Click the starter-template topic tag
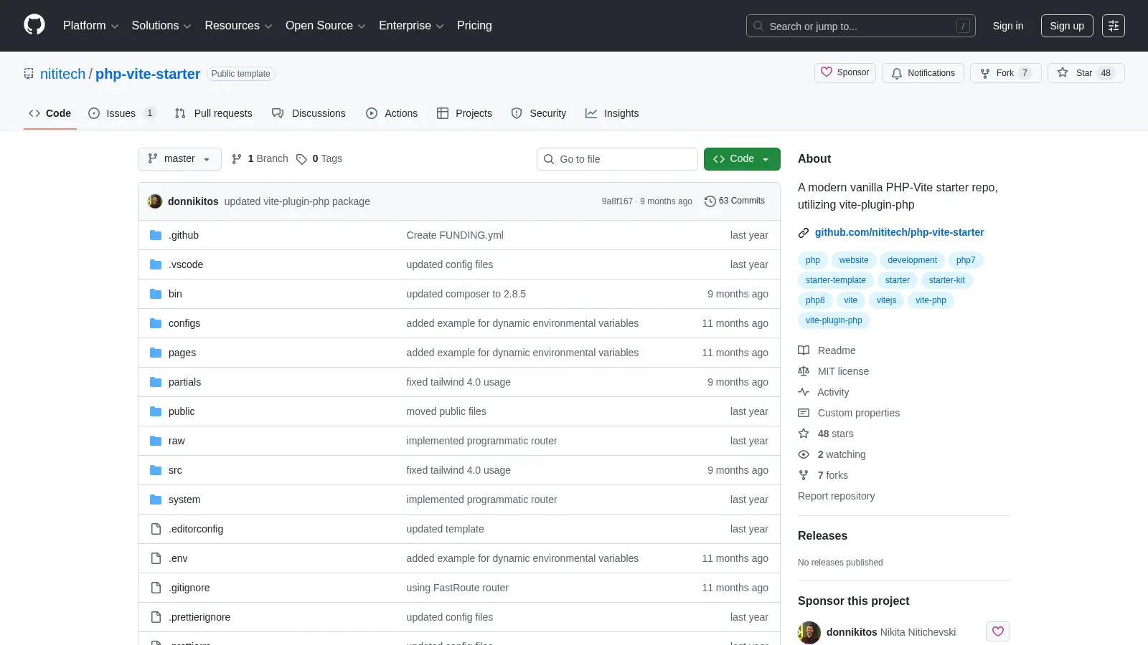Screen dimensions: 1148x645 tap(835, 280)
